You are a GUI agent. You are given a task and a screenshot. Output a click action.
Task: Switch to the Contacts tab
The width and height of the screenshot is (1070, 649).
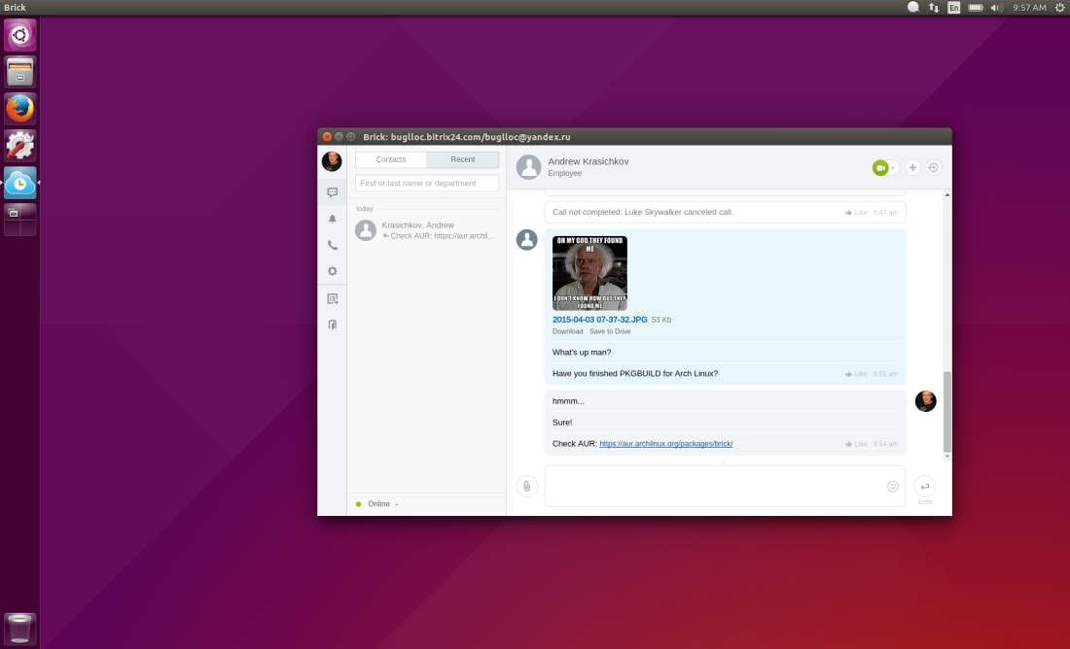(x=391, y=159)
